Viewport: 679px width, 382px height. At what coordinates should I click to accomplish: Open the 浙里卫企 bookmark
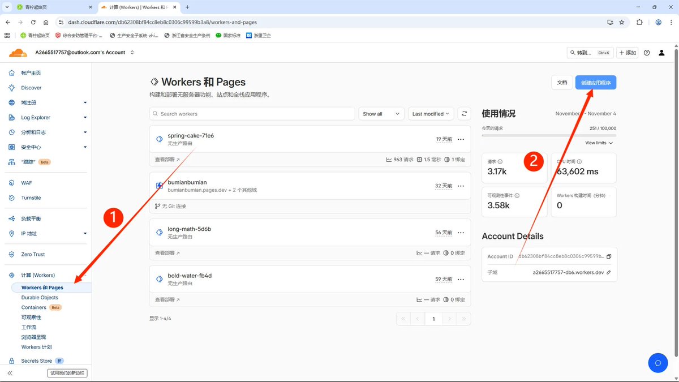pos(259,35)
